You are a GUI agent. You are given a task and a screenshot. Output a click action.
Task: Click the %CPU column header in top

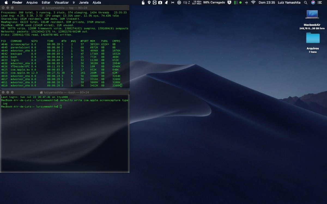pos(34,41)
